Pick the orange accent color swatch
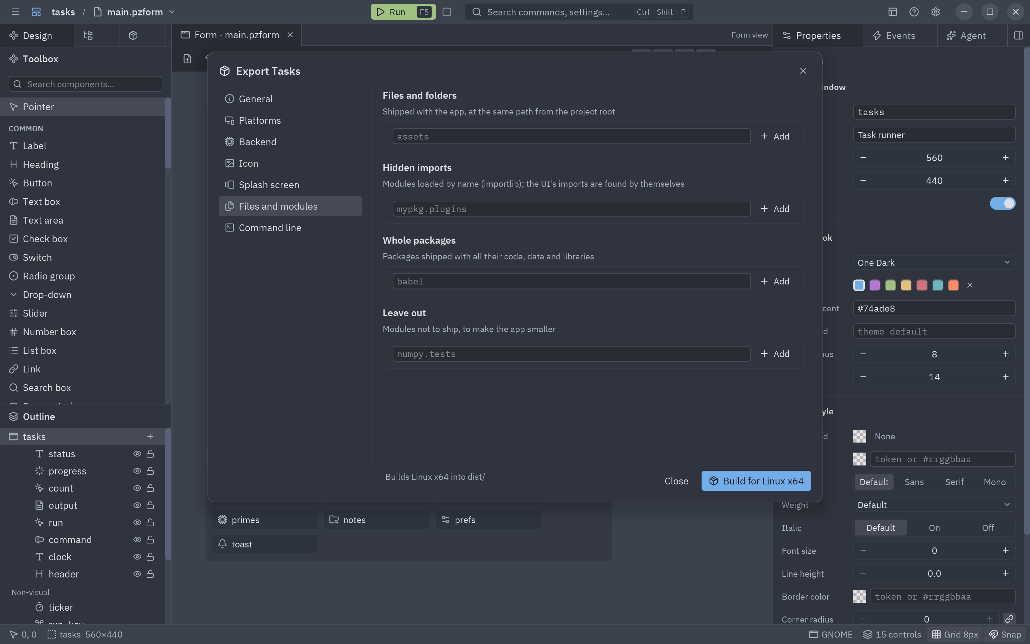This screenshot has width=1030, height=644. 953,286
